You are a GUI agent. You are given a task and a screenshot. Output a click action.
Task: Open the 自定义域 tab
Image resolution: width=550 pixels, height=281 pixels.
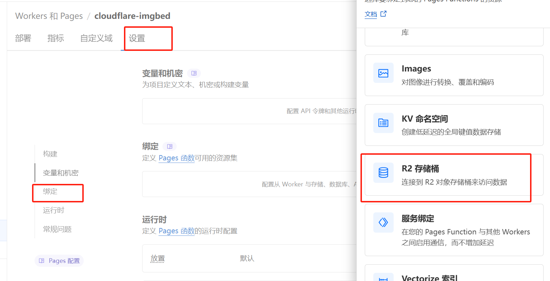[x=96, y=38]
